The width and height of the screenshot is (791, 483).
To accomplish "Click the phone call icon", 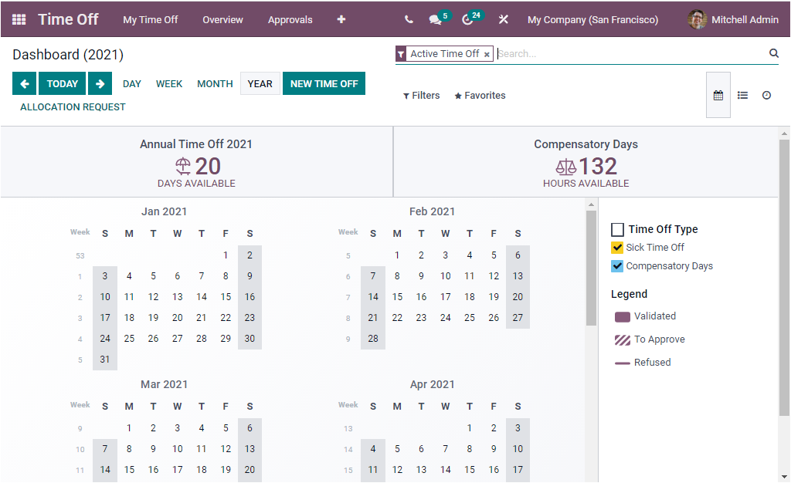I will (x=409, y=19).
